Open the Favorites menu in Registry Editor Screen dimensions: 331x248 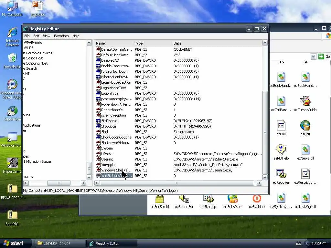(x=61, y=36)
